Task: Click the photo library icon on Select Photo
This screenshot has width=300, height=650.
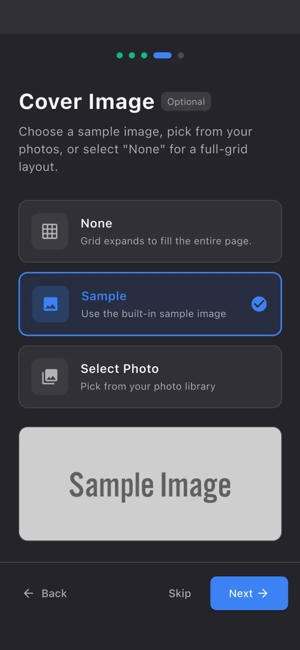Action: 50,377
